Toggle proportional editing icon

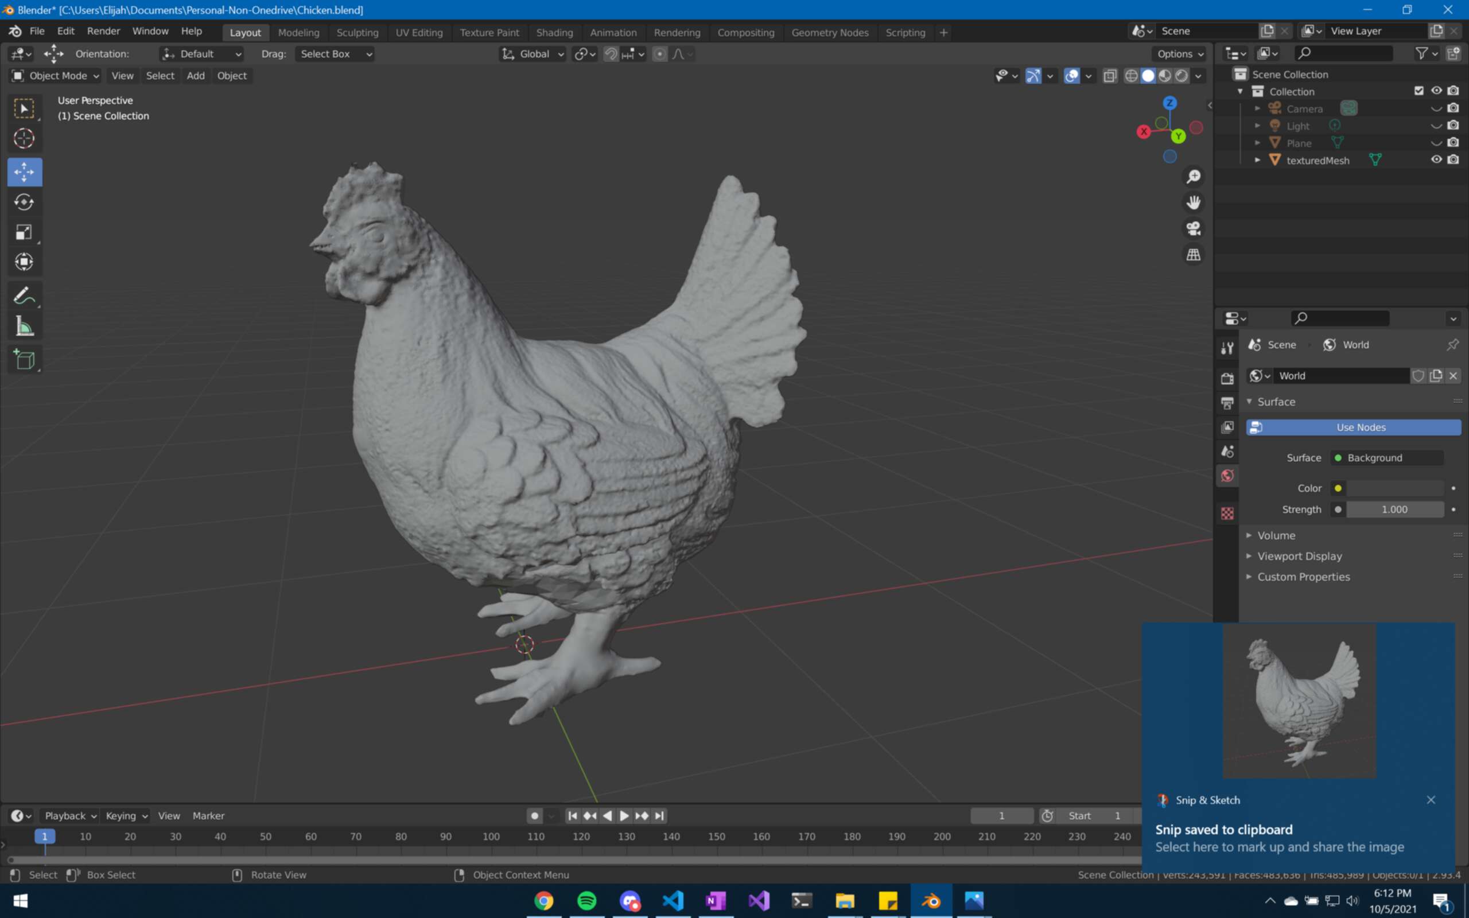point(659,54)
